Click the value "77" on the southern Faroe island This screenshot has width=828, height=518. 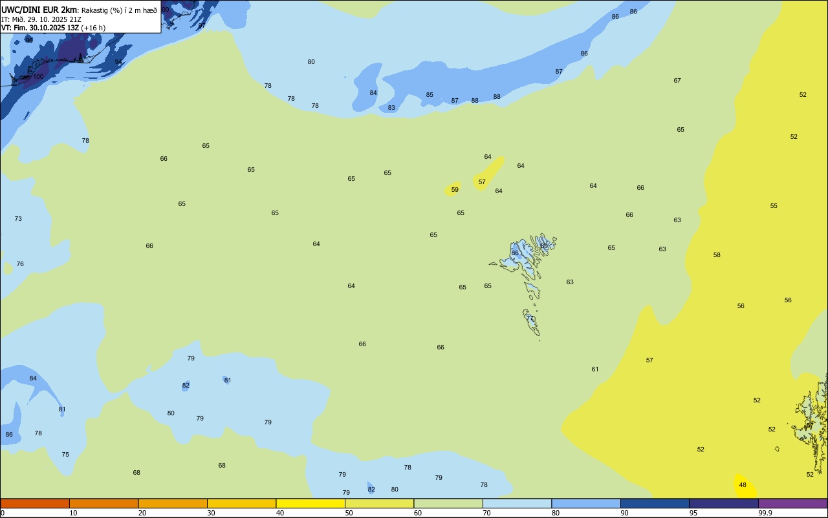pyautogui.click(x=530, y=318)
